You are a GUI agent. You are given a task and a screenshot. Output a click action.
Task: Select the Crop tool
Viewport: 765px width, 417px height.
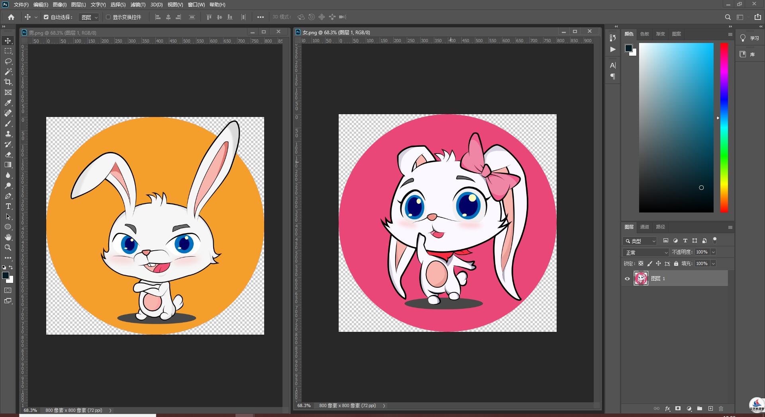[x=8, y=82]
